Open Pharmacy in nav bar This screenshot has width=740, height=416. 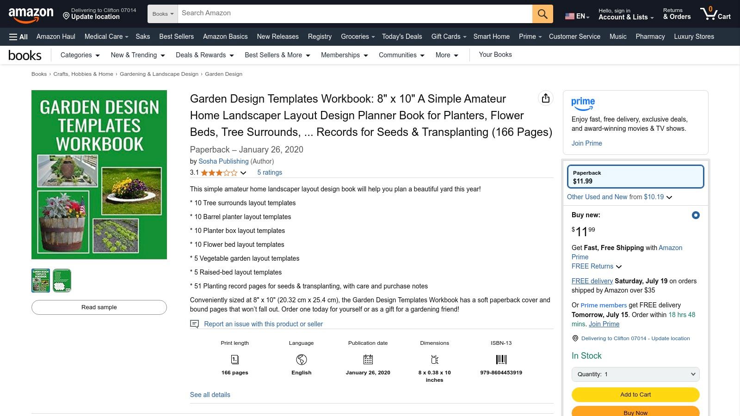(x=650, y=37)
